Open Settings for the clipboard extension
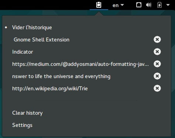 point(86,125)
